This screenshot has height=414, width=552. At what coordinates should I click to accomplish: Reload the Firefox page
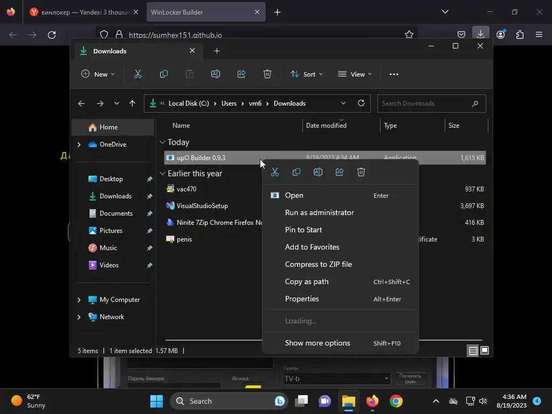click(52, 35)
